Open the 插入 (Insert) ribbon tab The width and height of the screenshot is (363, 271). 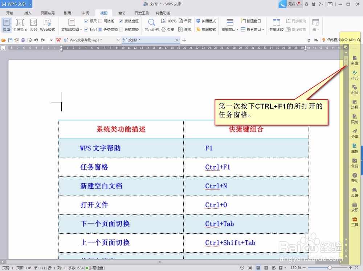pyautogui.click(x=28, y=13)
